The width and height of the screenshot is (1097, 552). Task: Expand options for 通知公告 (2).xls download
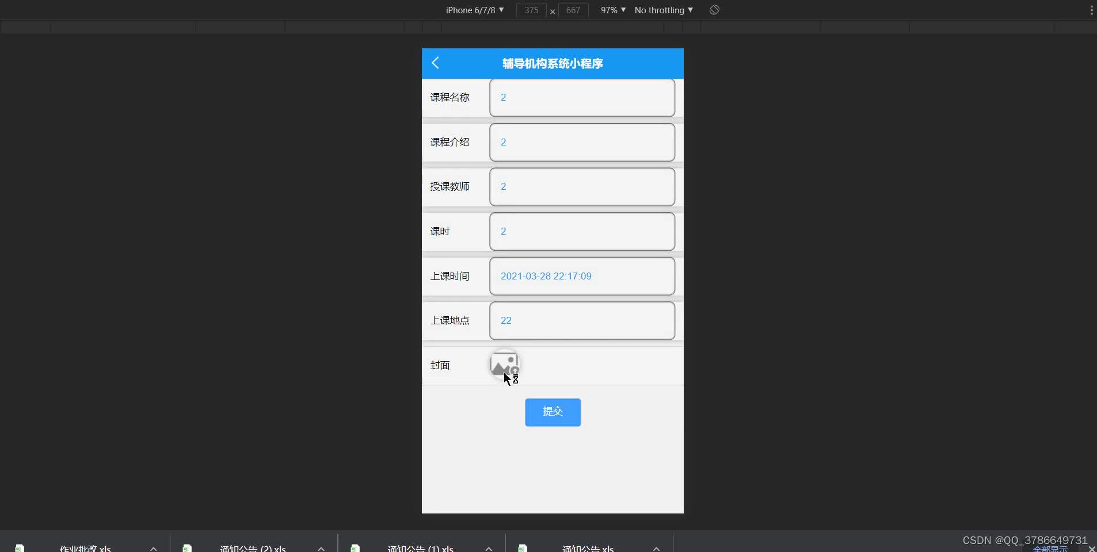tap(321, 549)
